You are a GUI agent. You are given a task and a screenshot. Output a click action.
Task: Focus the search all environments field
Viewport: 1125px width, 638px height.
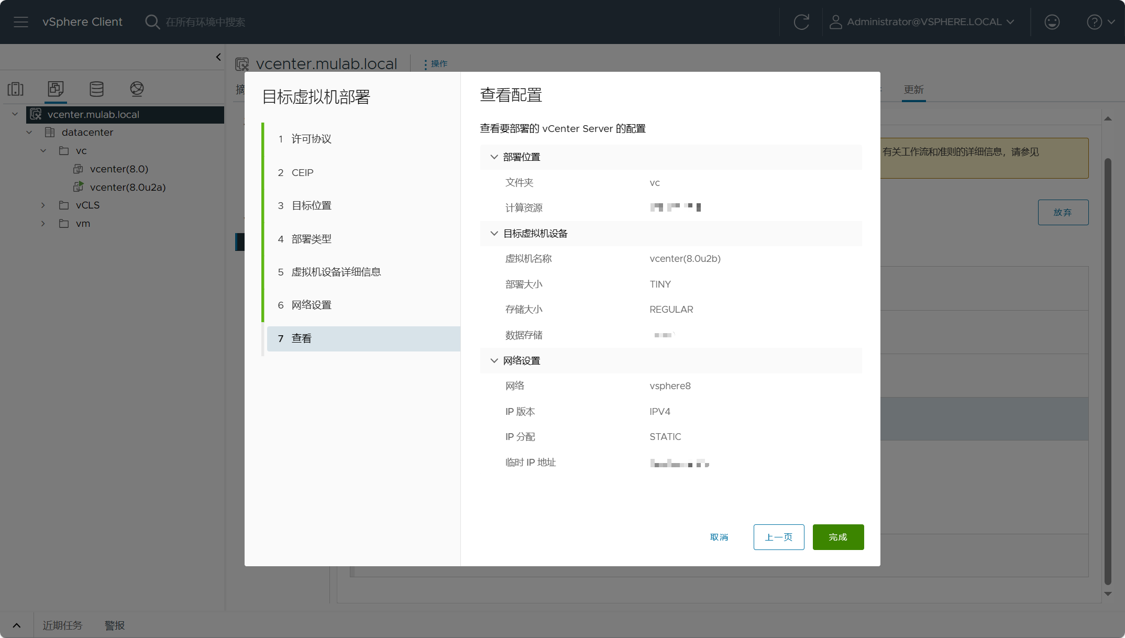pos(205,22)
